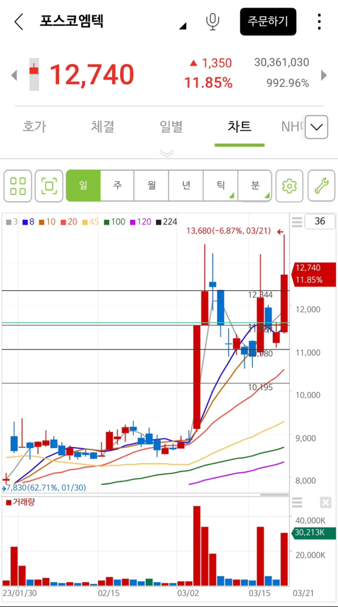Tap the 03/15 date axis label

[x=260, y=593]
